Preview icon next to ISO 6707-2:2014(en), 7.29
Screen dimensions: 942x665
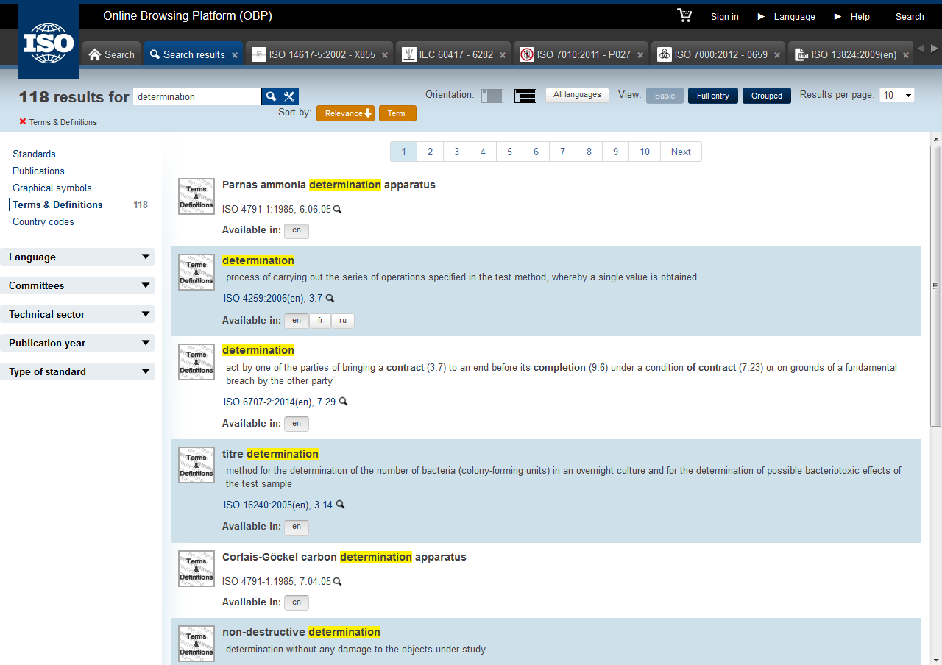pos(343,402)
